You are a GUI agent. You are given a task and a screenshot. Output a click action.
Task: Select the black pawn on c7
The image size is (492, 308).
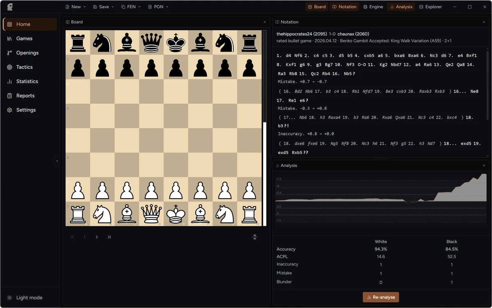click(127, 67)
